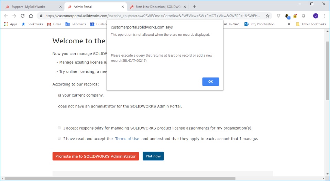Image resolution: width=330 pixels, height=181 pixels.
Task: Minimize the Chrome window
Action: (300, 4)
